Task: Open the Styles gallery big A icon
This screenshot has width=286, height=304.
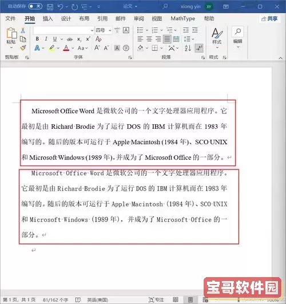Action: click(217, 33)
